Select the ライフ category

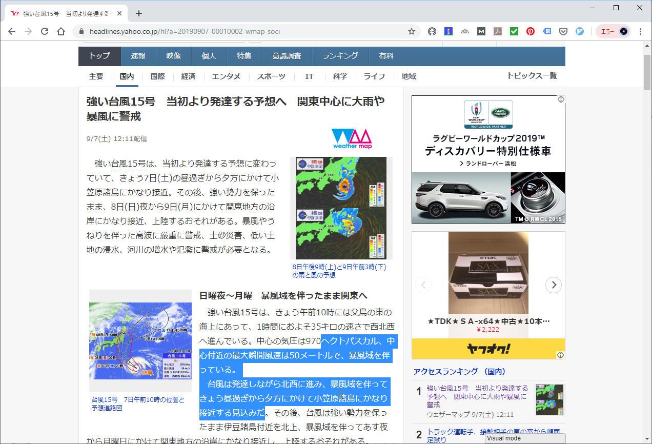click(x=374, y=76)
